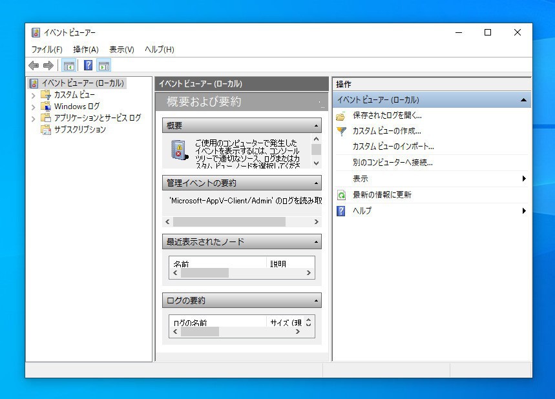
Task: Toggle the console tree show/hide toolbar button
Action: click(x=68, y=65)
